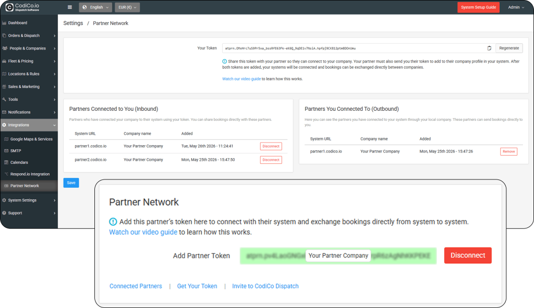Open the Connected Partners link

click(136, 286)
